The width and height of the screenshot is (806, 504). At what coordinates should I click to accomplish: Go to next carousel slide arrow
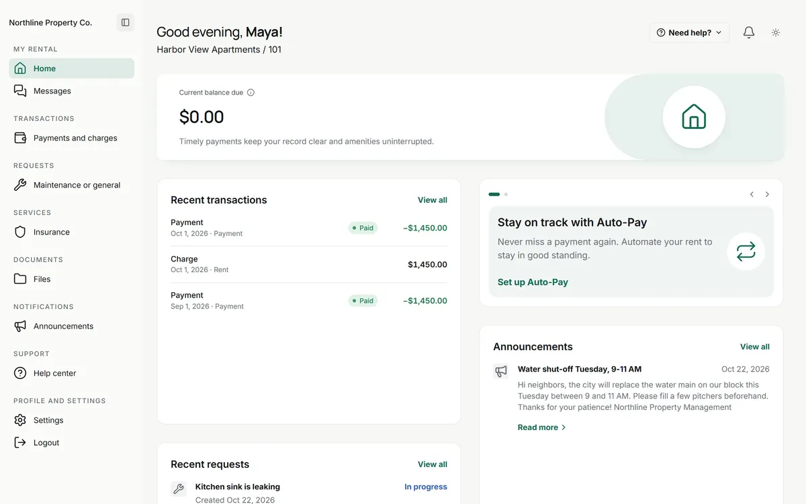pyautogui.click(x=767, y=194)
